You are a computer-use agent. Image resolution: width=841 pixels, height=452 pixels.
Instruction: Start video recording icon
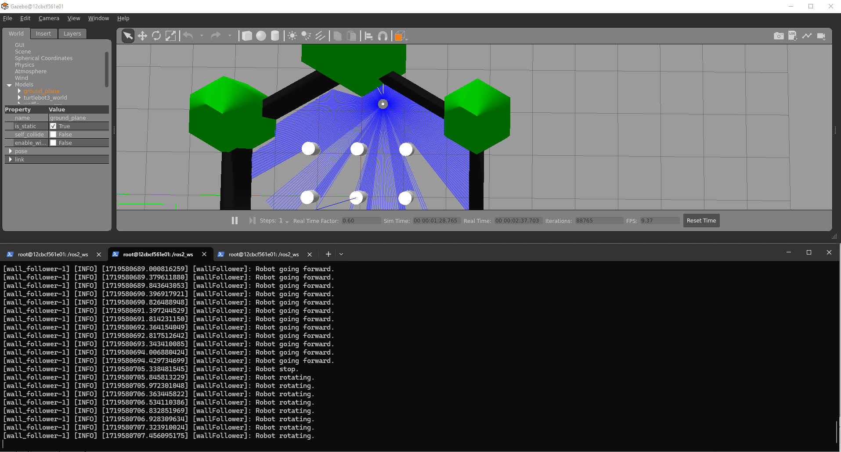pos(821,36)
